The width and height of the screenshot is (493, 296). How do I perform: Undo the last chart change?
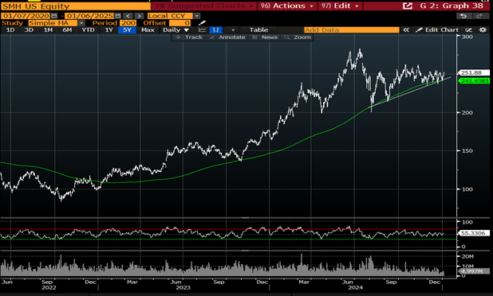click(463, 16)
